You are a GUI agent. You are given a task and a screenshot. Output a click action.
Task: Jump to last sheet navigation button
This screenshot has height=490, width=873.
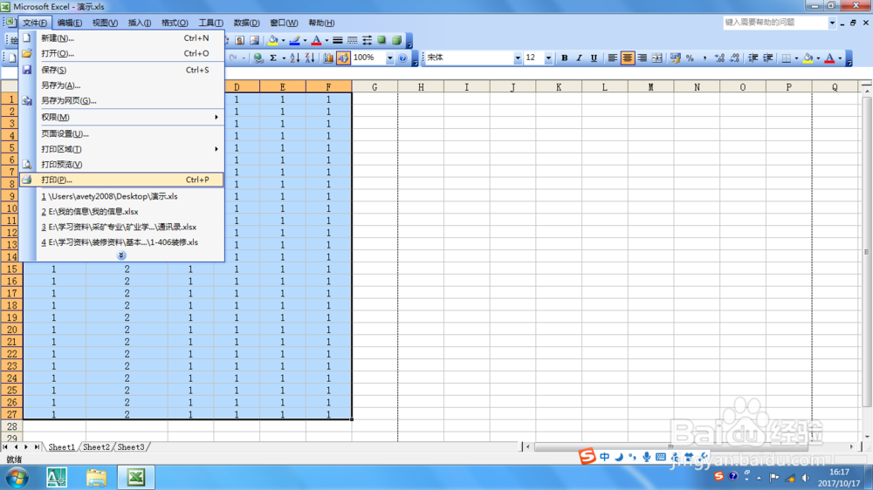pos(37,447)
